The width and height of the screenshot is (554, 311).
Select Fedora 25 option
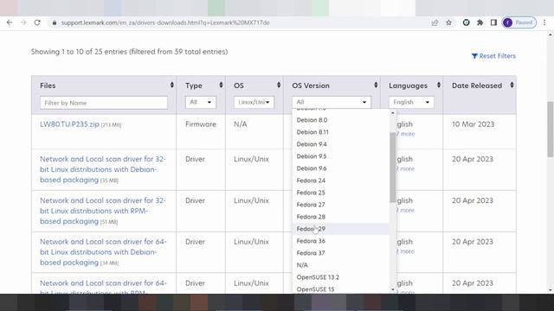point(340,192)
